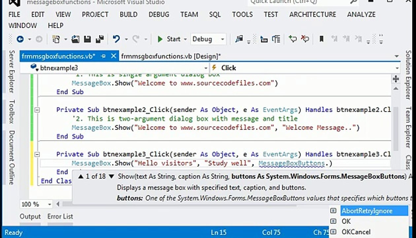Open the Solution Explorer side panel

[408, 75]
